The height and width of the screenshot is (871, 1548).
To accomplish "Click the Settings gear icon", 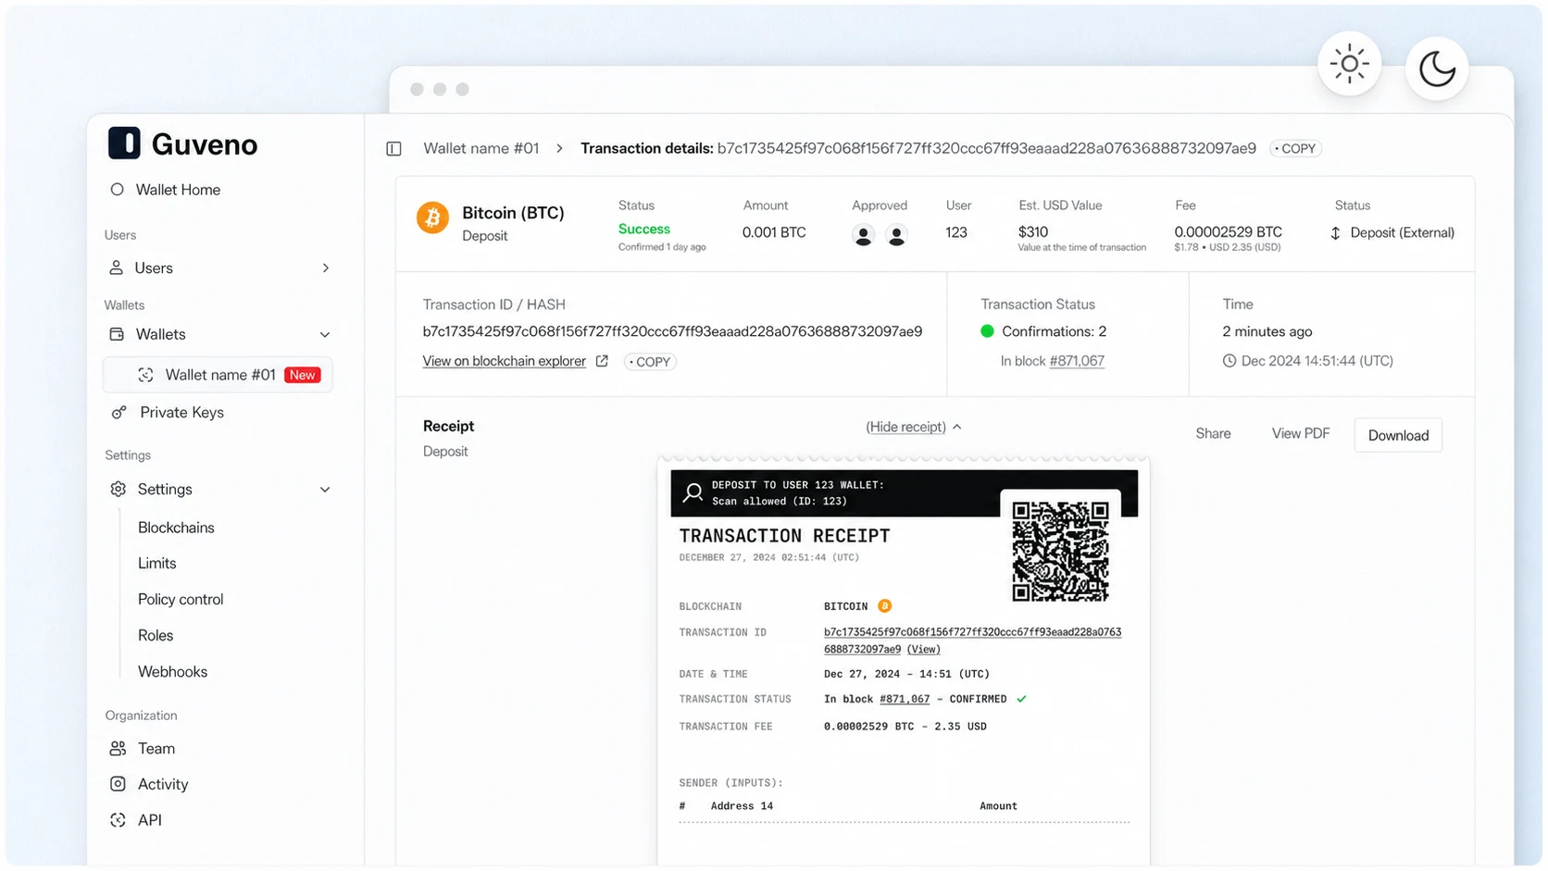I will (x=118, y=489).
